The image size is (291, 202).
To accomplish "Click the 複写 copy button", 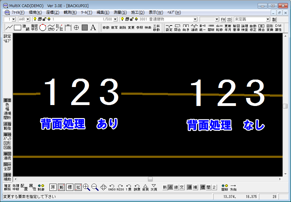I will [x=114, y=28].
